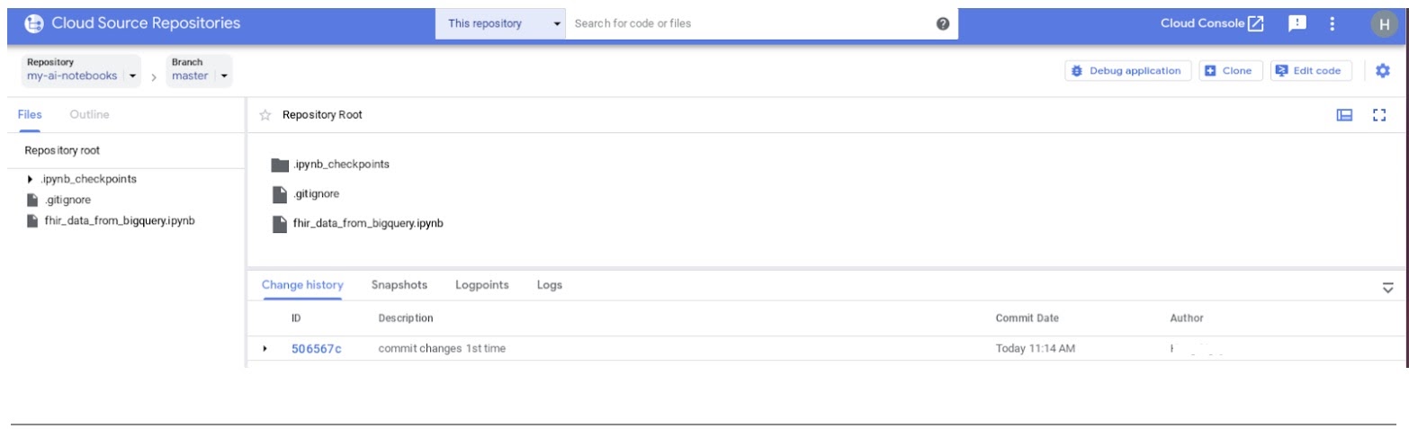Switch to the Snapshots tab
The image size is (1409, 429).
click(x=399, y=285)
